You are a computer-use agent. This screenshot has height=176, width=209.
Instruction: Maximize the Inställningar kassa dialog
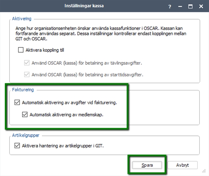(x=191, y=6)
